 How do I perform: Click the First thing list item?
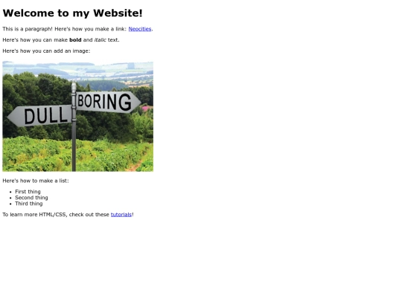click(x=28, y=192)
